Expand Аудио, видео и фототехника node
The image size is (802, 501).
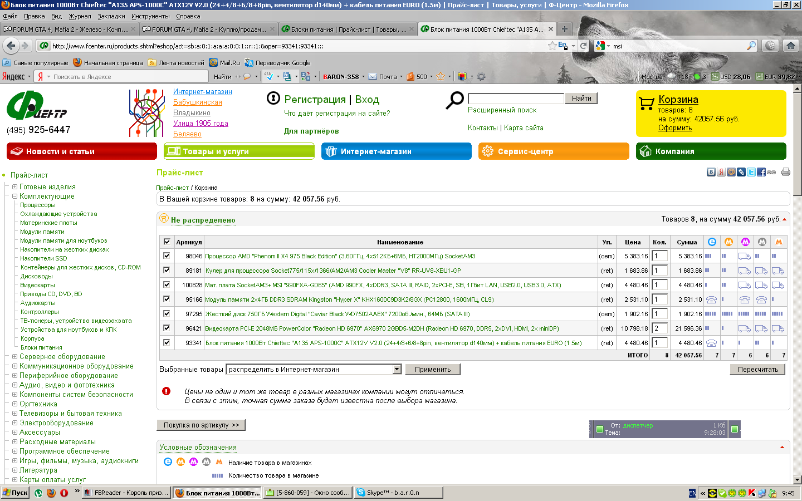pos(14,385)
